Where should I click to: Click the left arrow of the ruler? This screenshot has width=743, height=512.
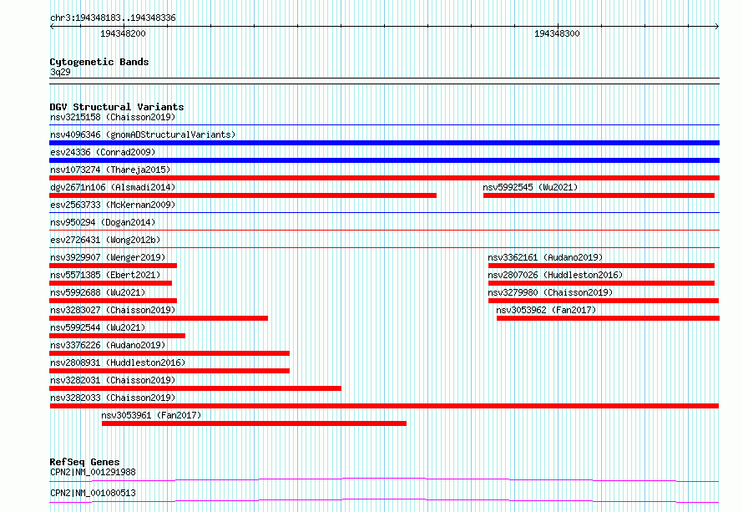pos(52,27)
